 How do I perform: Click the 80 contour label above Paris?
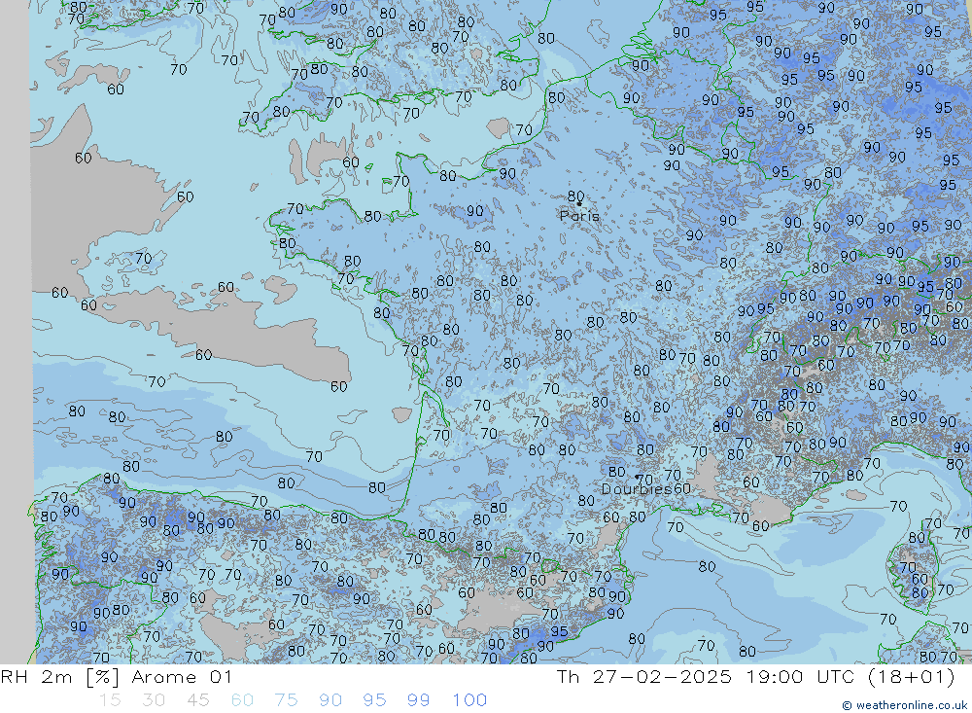(575, 196)
